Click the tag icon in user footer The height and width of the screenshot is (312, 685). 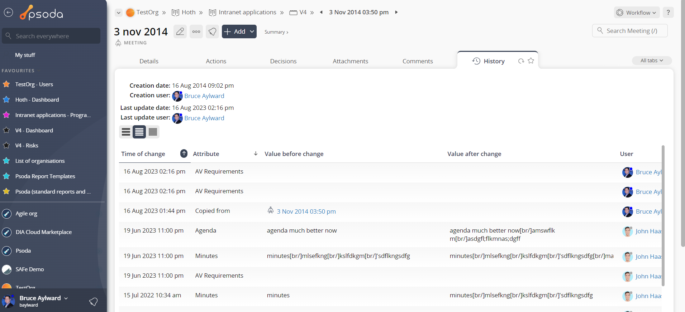coord(93,302)
